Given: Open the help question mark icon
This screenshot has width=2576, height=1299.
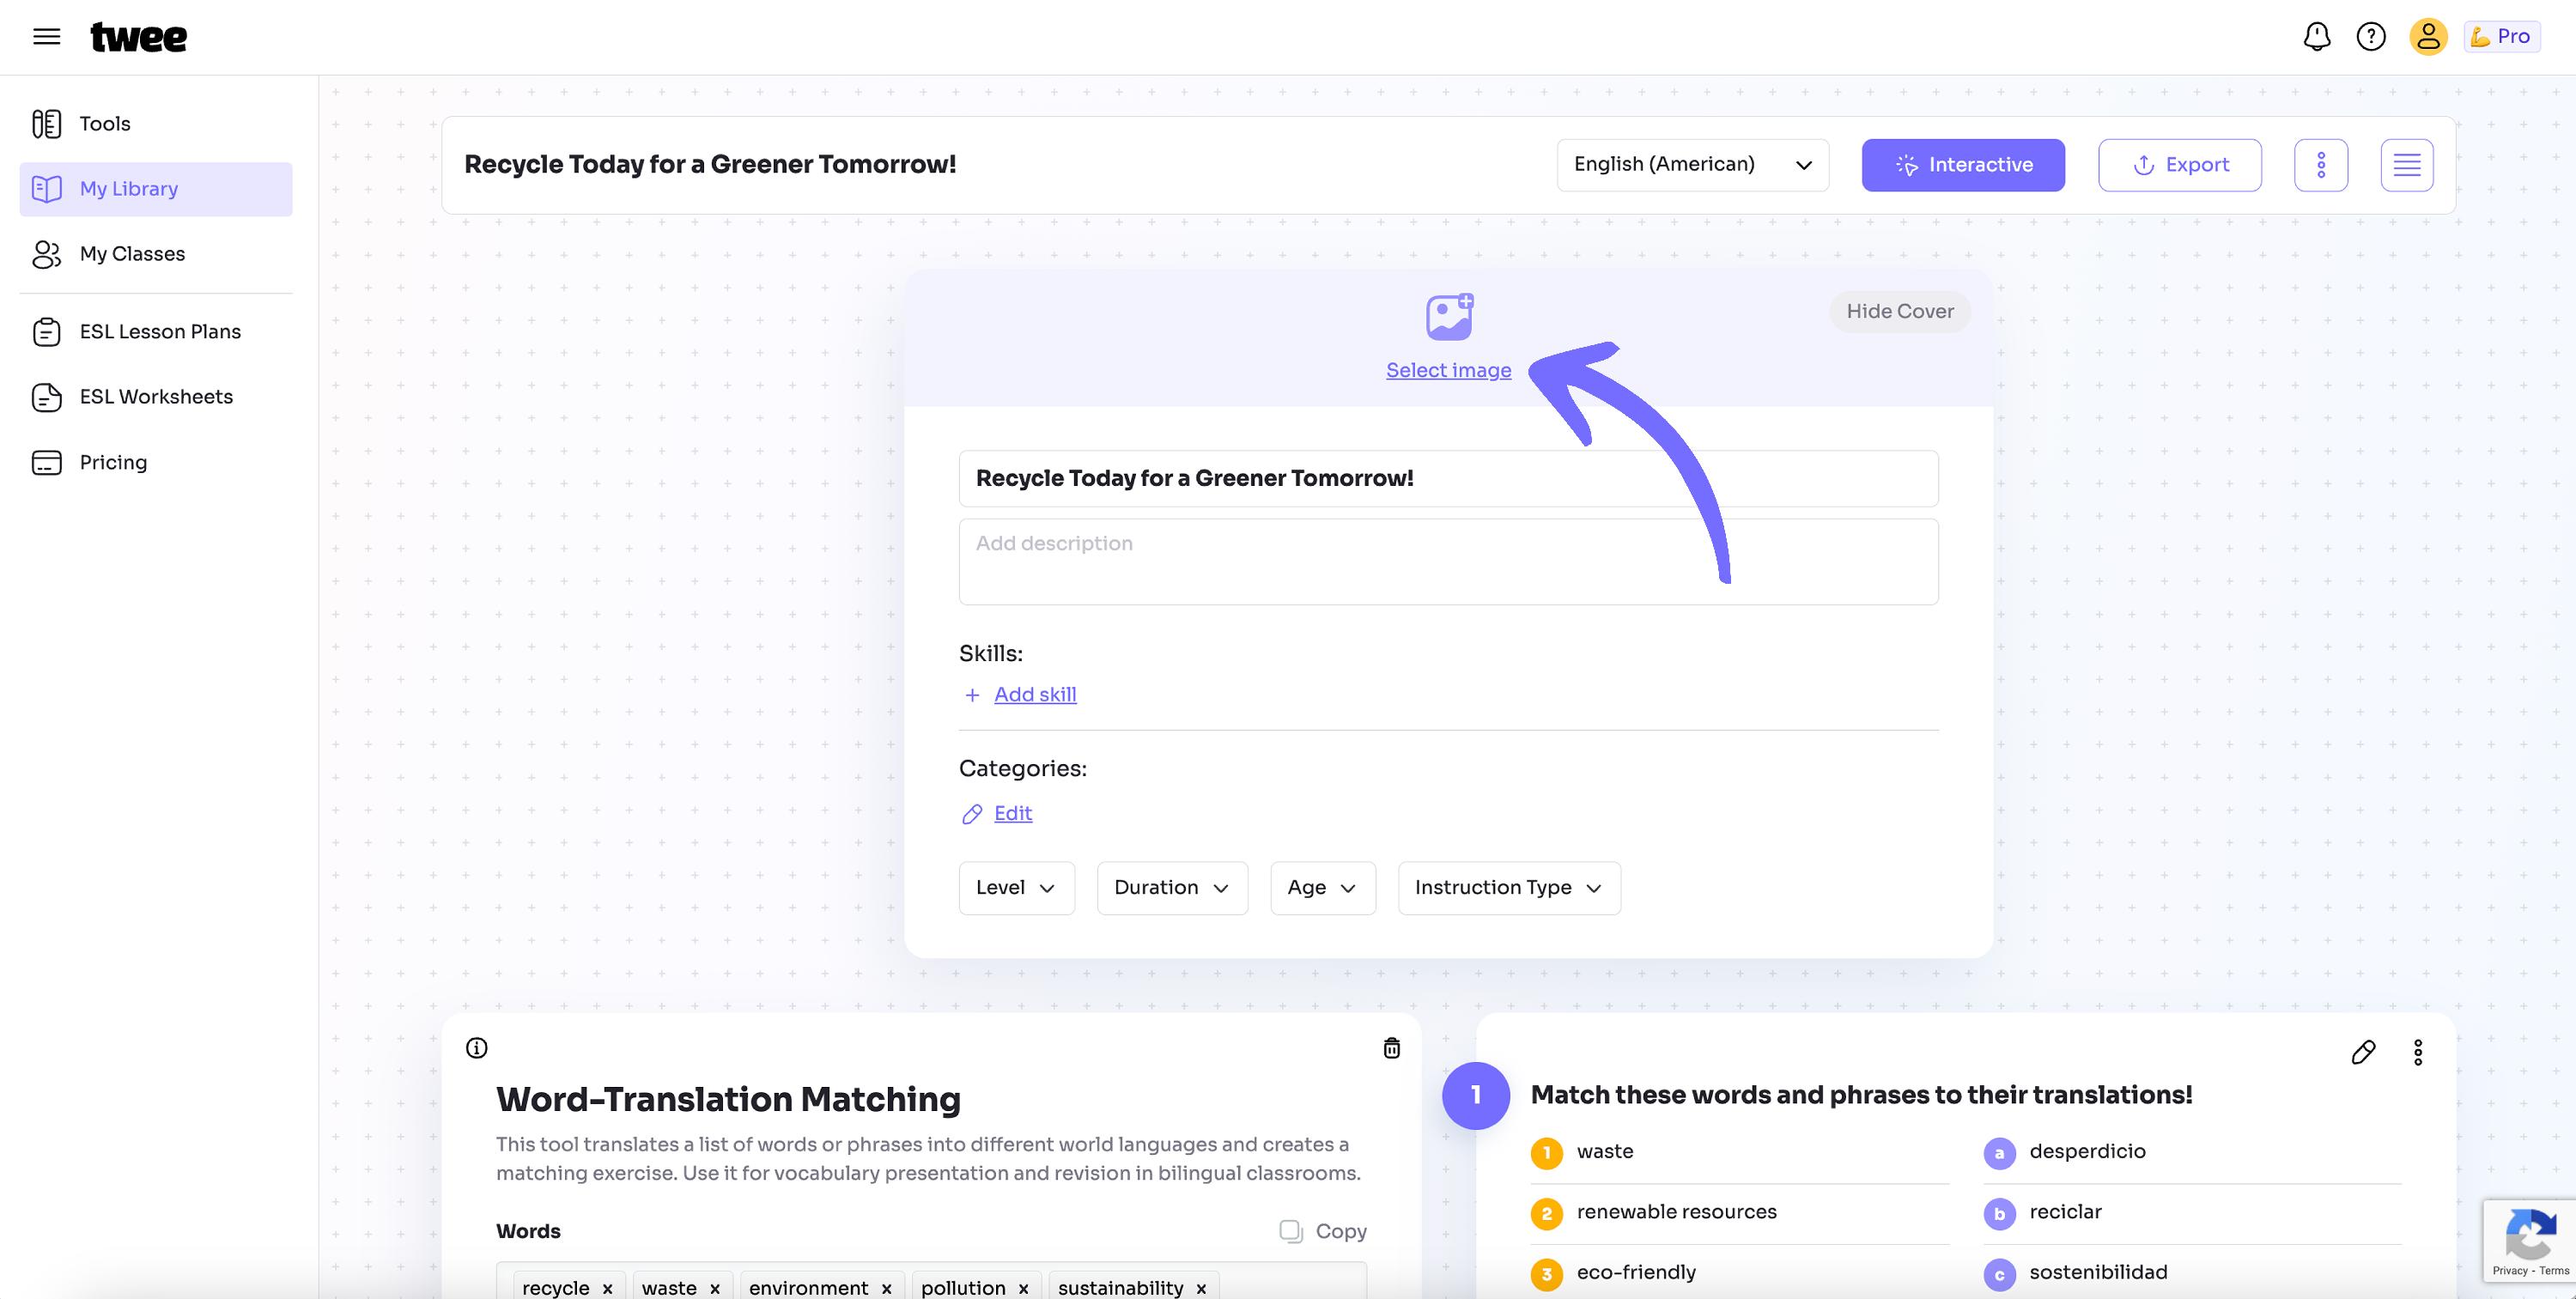Looking at the screenshot, I should click(2371, 37).
